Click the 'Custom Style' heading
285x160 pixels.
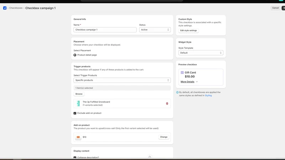(x=185, y=19)
